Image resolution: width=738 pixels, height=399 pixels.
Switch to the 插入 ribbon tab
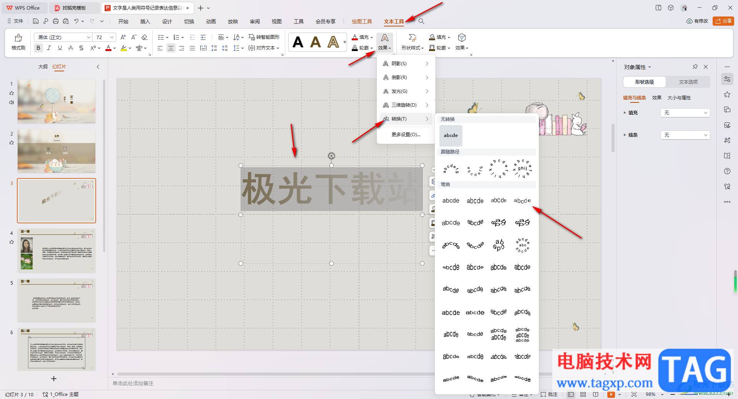point(145,21)
